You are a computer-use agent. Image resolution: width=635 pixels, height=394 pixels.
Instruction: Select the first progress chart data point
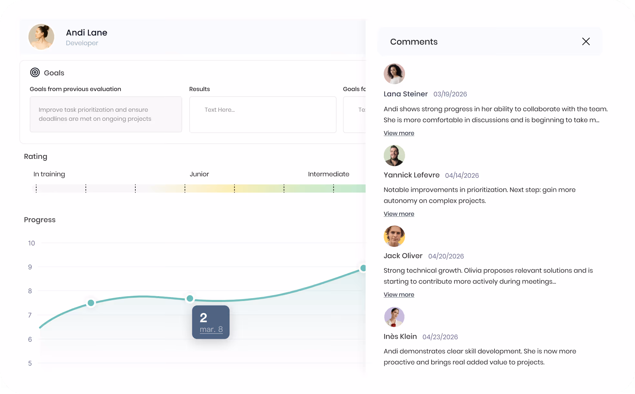pyautogui.click(x=91, y=303)
